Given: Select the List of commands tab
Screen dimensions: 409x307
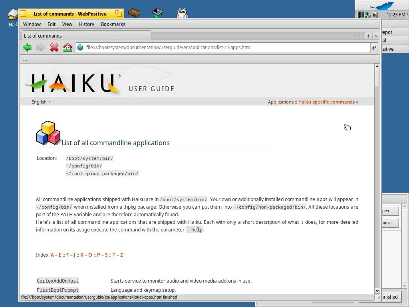Looking at the screenshot, I should pyautogui.click(x=86, y=36).
